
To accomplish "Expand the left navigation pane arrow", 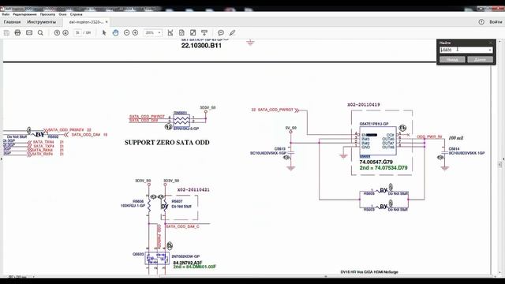I will pyautogui.click(x=2, y=159).
